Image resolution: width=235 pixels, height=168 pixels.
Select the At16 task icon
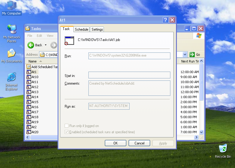pyautogui.click(x=28, y=107)
